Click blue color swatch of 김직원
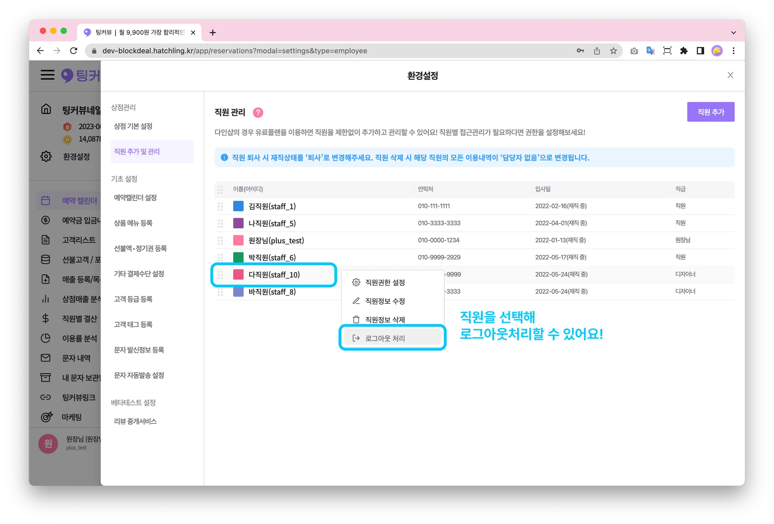774x524 pixels. click(238, 206)
